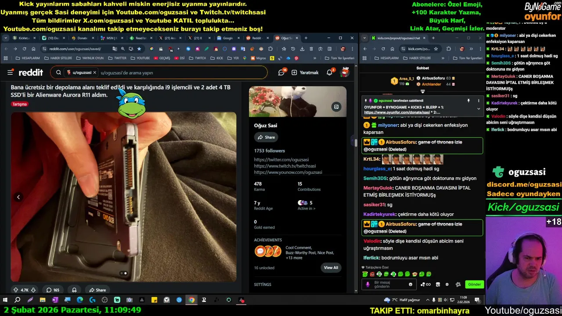The width and height of the screenshot is (562, 316).
Task: Reload the Kick chat popout page
Action: coord(383,49)
